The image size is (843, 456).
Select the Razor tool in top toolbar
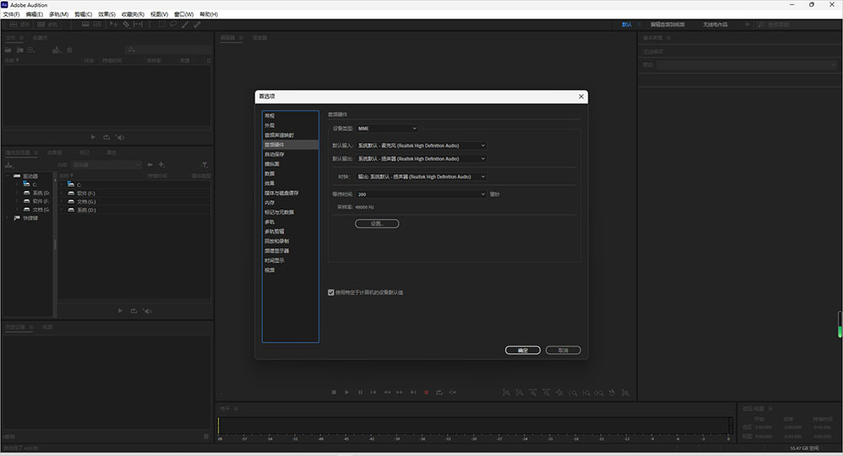[x=126, y=24]
